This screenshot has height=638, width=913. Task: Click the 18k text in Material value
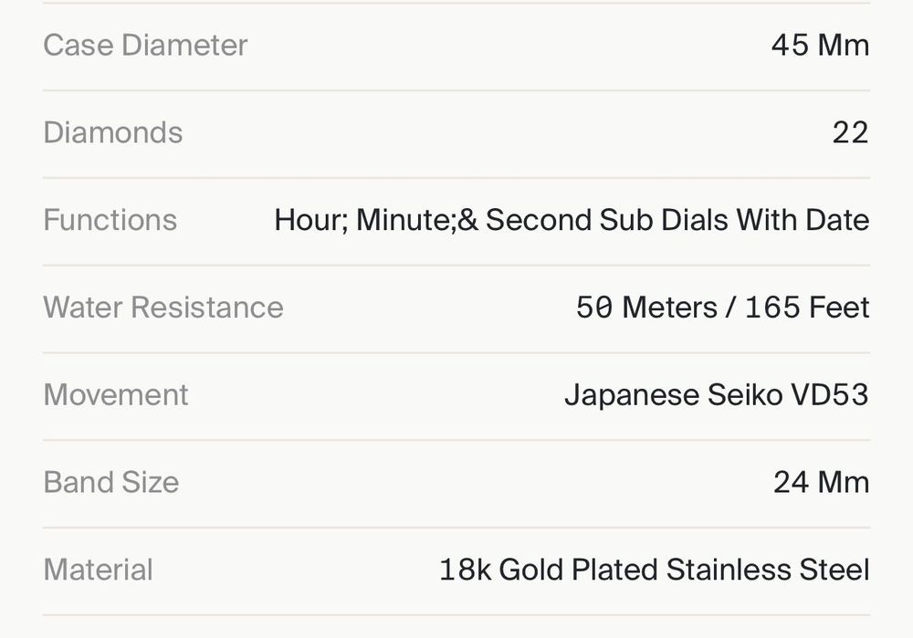coord(466,570)
